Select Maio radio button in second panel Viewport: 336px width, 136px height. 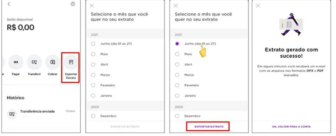click(93, 54)
